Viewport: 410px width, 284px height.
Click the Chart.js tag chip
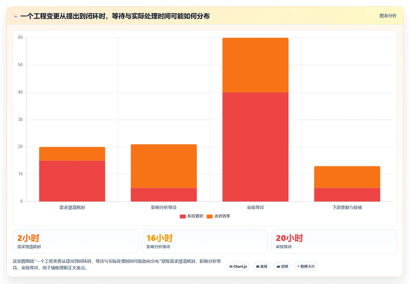(238, 266)
